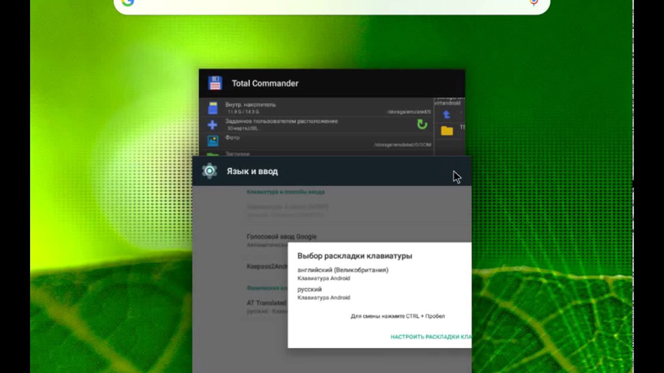Click the green refresh arrow icon in Total Commander
This screenshot has width=664, height=373.
pyautogui.click(x=422, y=124)
